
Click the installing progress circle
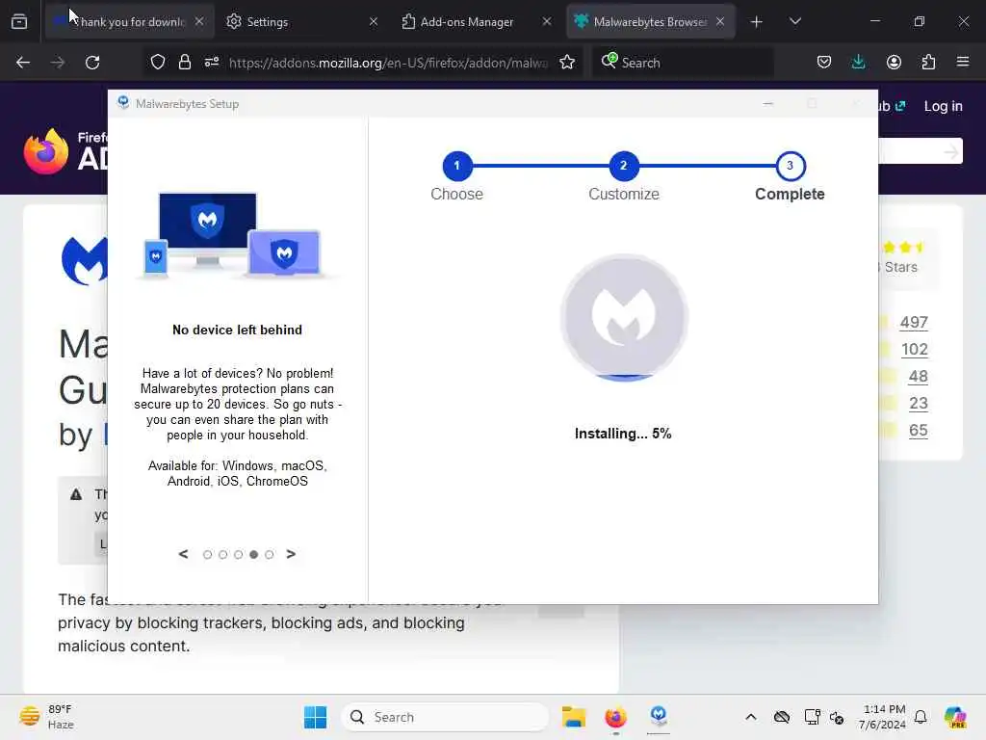tap(624, 317)
